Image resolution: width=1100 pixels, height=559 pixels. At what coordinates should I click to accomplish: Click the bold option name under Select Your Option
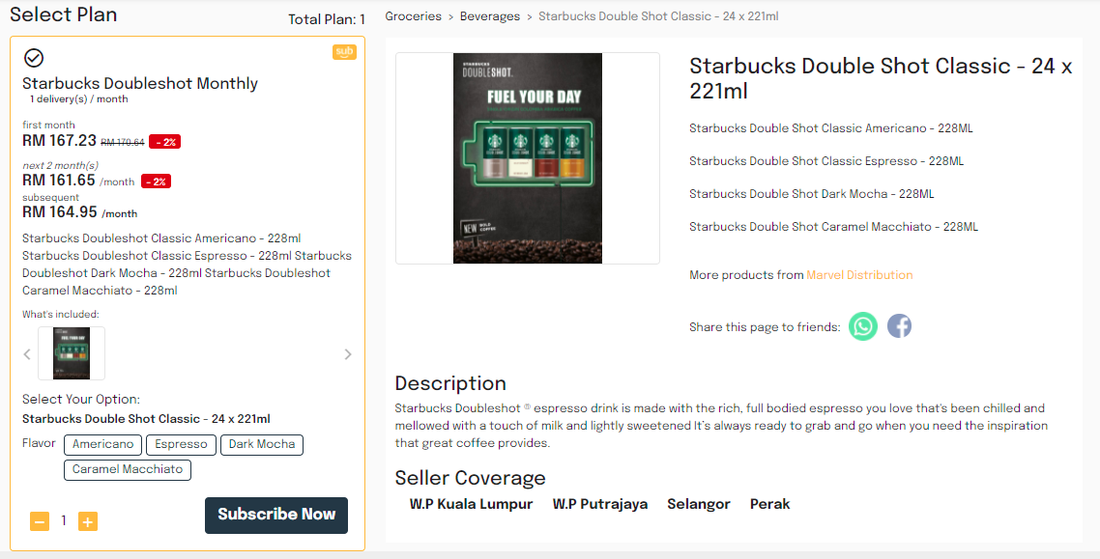146,419
